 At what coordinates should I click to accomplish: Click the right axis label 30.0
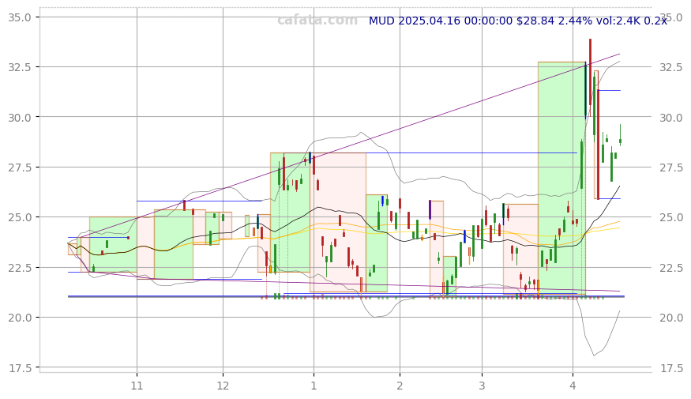(671, 117)
